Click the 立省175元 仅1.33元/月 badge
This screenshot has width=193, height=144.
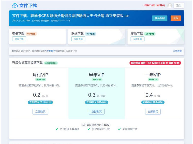(x=40, y=102)
